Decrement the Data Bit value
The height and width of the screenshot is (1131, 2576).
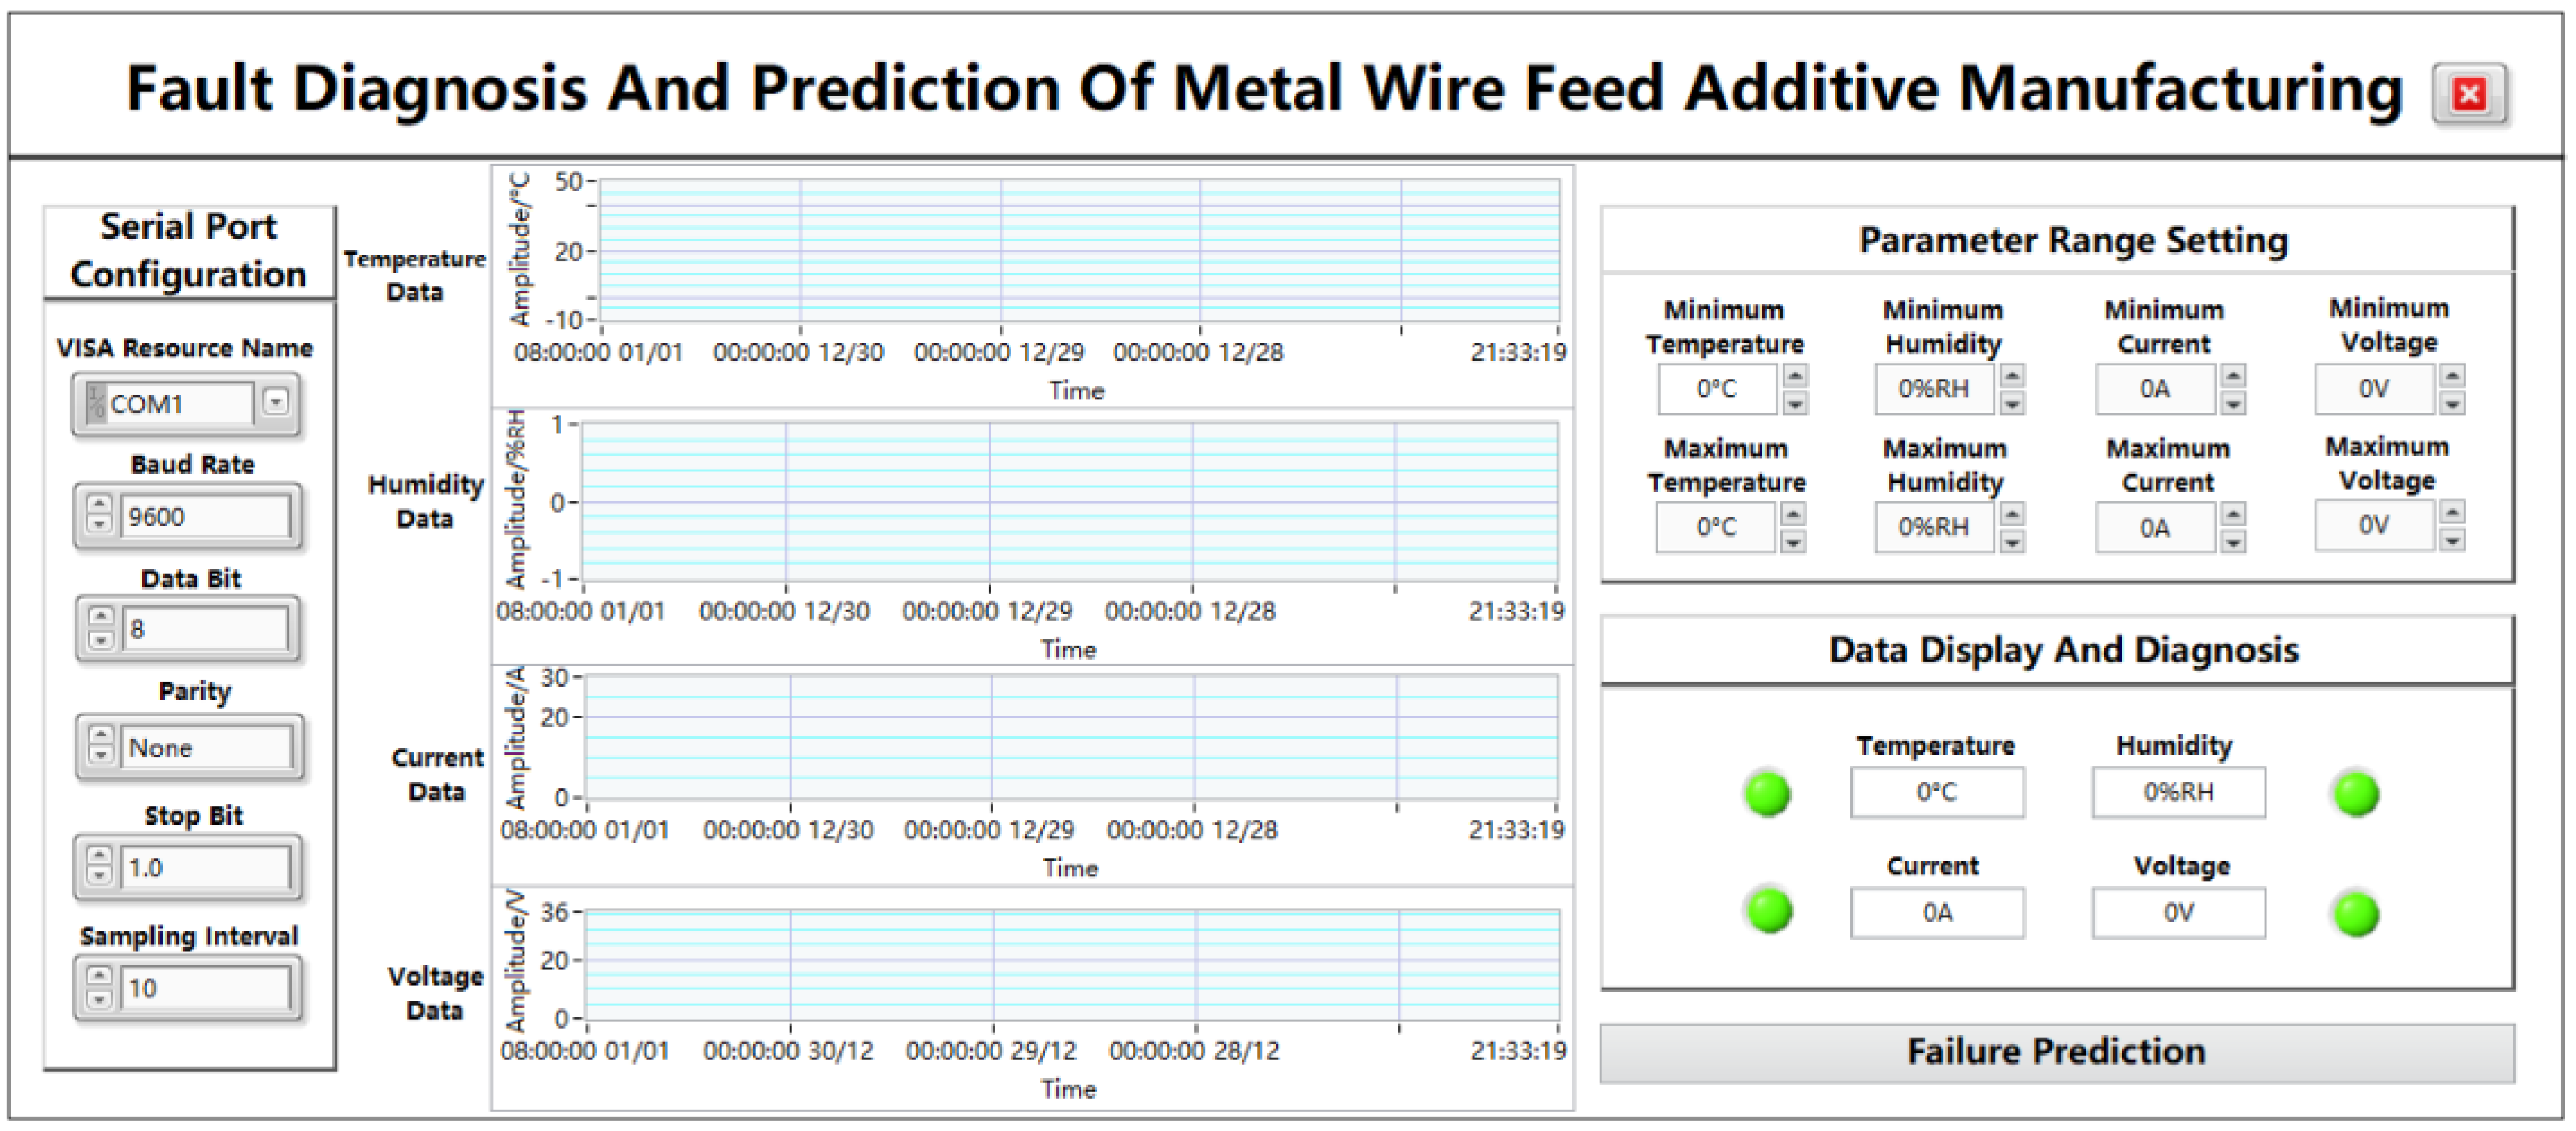pos(100,639)
